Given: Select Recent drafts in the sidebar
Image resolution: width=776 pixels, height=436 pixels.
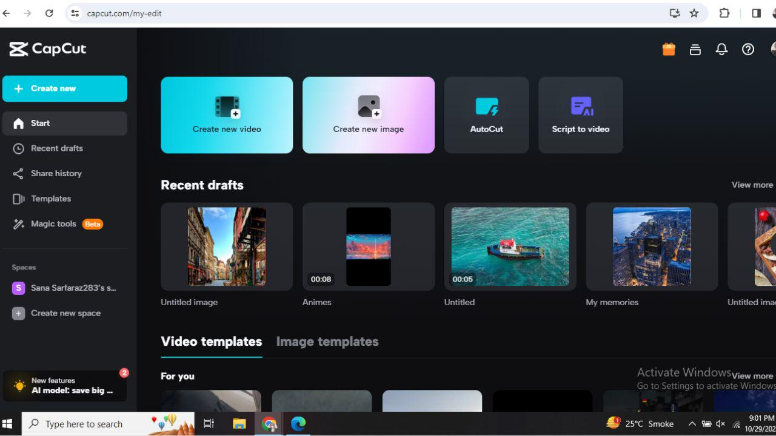Looking at the screenshot, I should (57, 148).
